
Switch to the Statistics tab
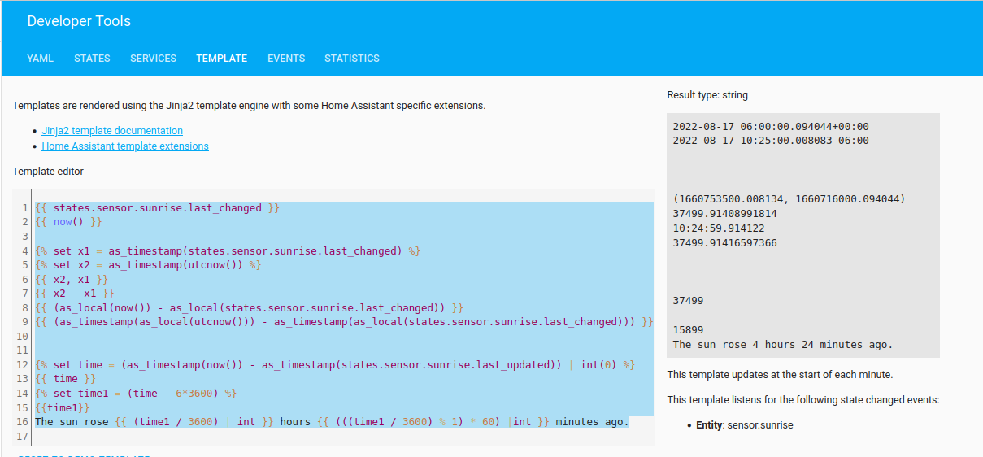tap(351, 59)
